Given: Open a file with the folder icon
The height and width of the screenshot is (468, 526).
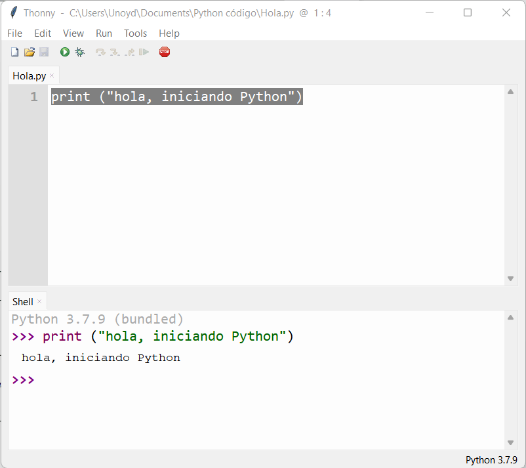Looking at the screenshot, I should coord(29,52).
